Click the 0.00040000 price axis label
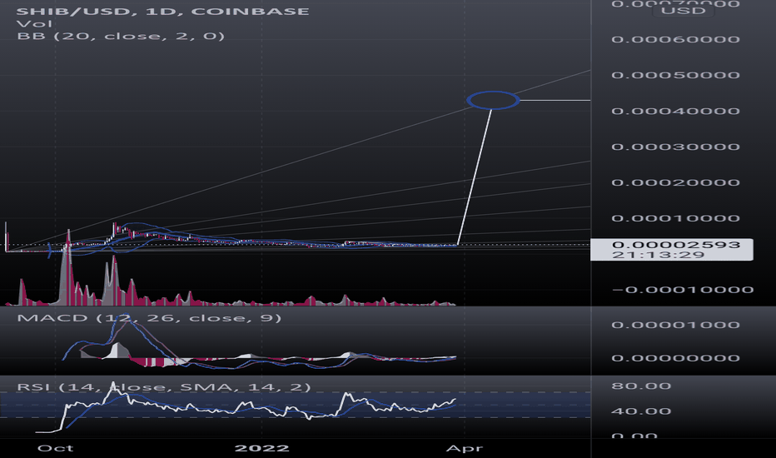 pyautogui.click(x=675, y=111)
